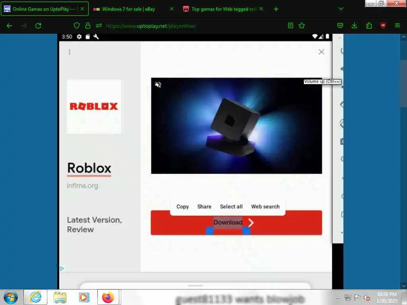Click the Latest Version, Review text

click(95, 225)
